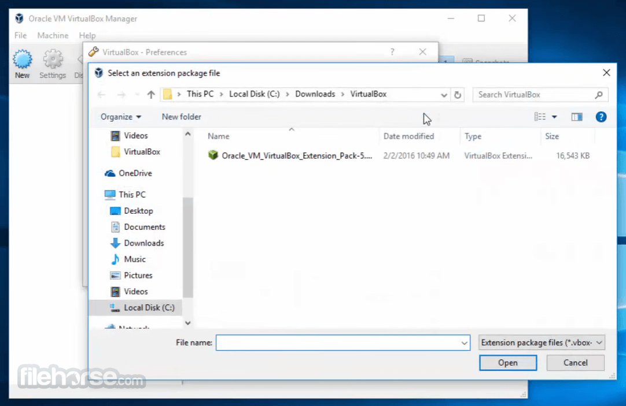Select the Extension Pack file icon

pyautogui.click(x=213, y=155)
